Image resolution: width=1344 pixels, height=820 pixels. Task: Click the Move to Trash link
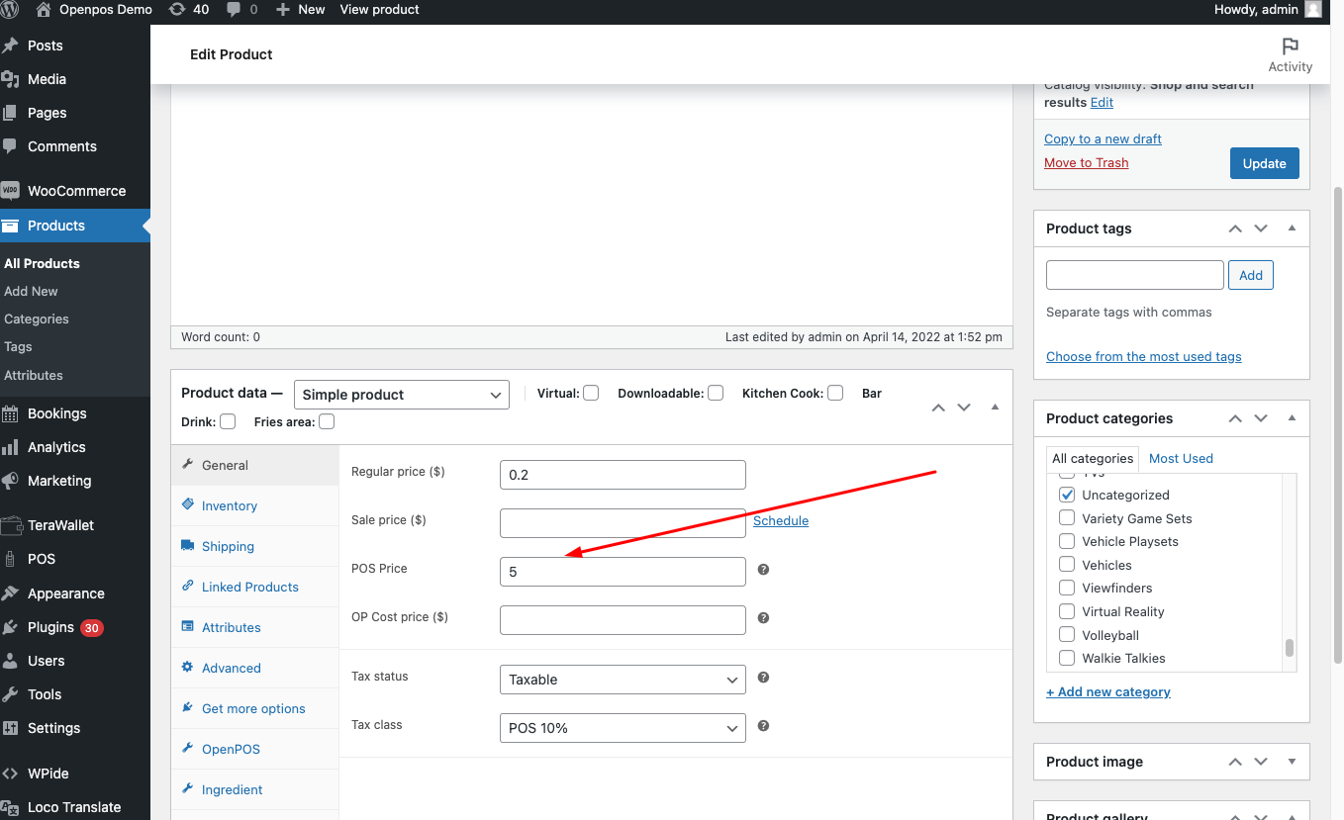[x=1086, y=163]
